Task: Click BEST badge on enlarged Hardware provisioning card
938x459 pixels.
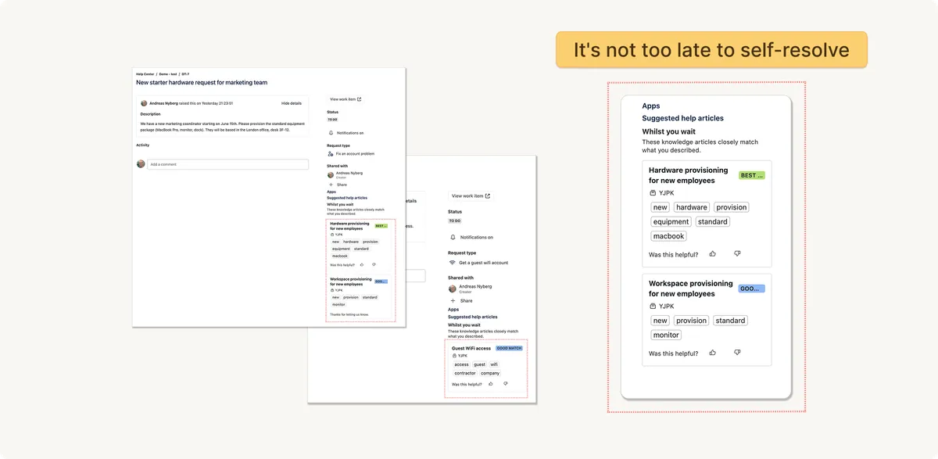Action: (x=751, y=175)
